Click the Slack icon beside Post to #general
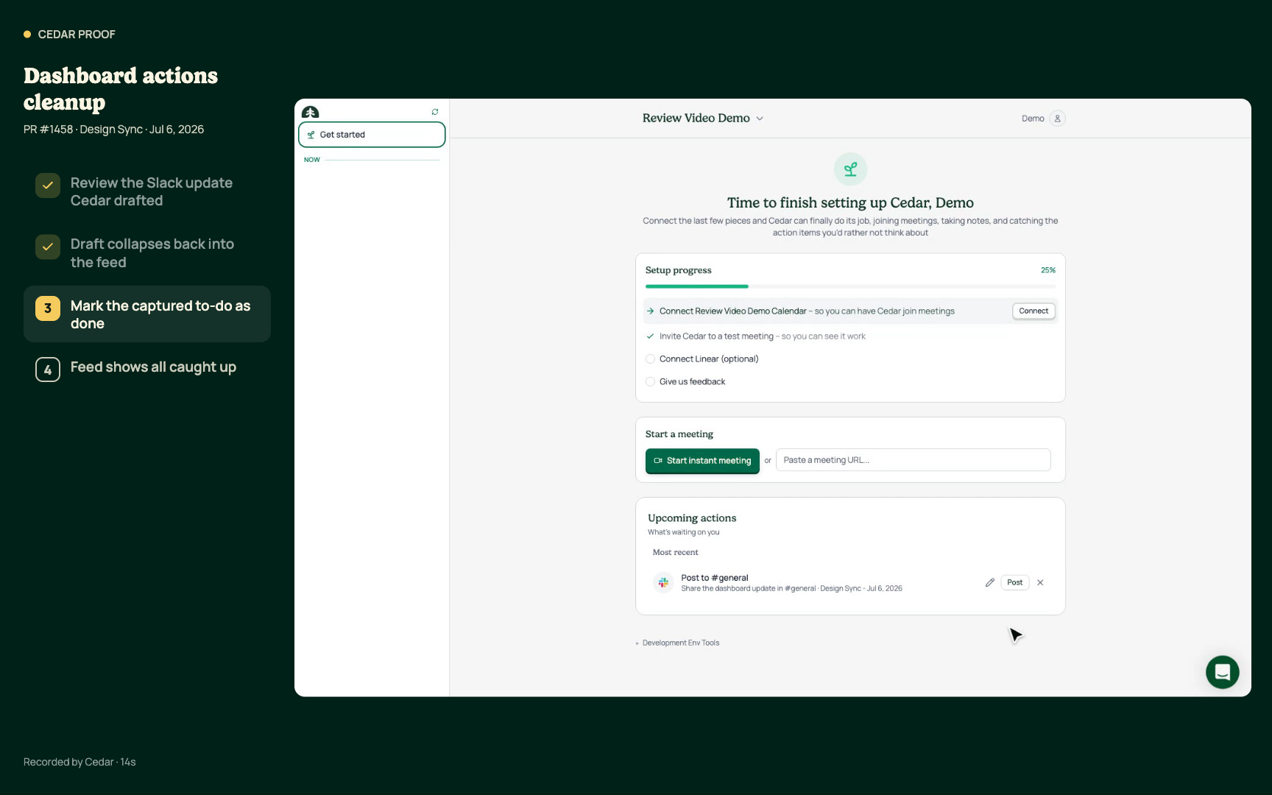 [663, 582]
